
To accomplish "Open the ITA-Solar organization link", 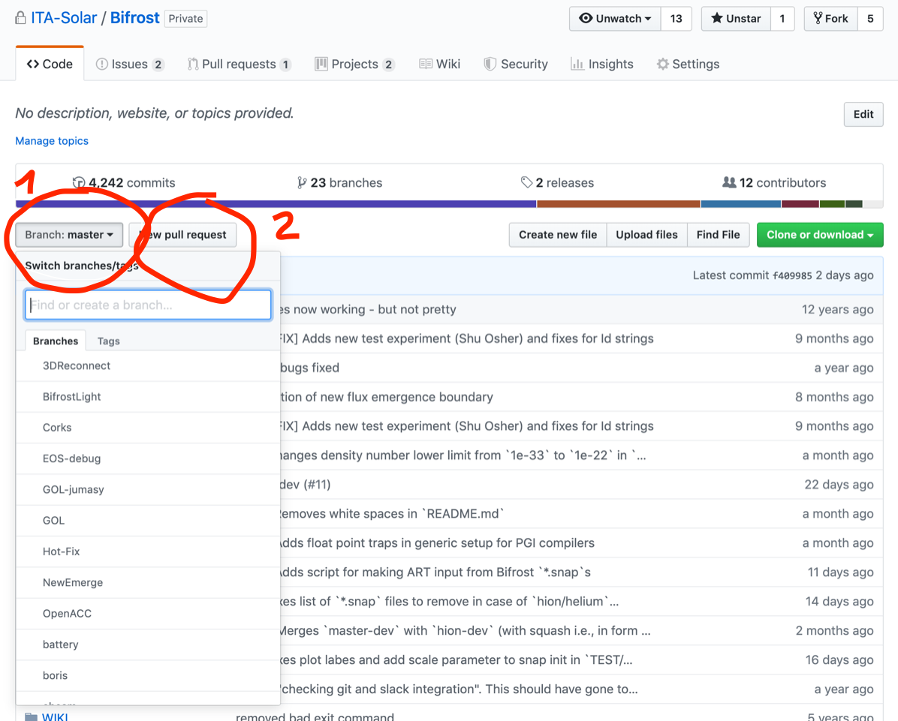I will click(64, 18).
